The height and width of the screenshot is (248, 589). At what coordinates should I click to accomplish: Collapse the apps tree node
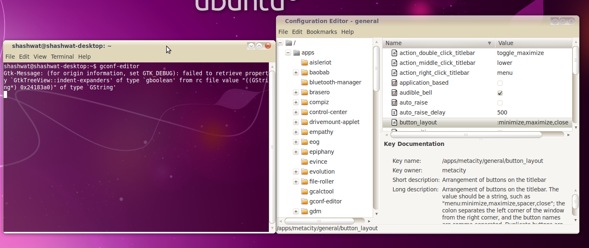288,53
